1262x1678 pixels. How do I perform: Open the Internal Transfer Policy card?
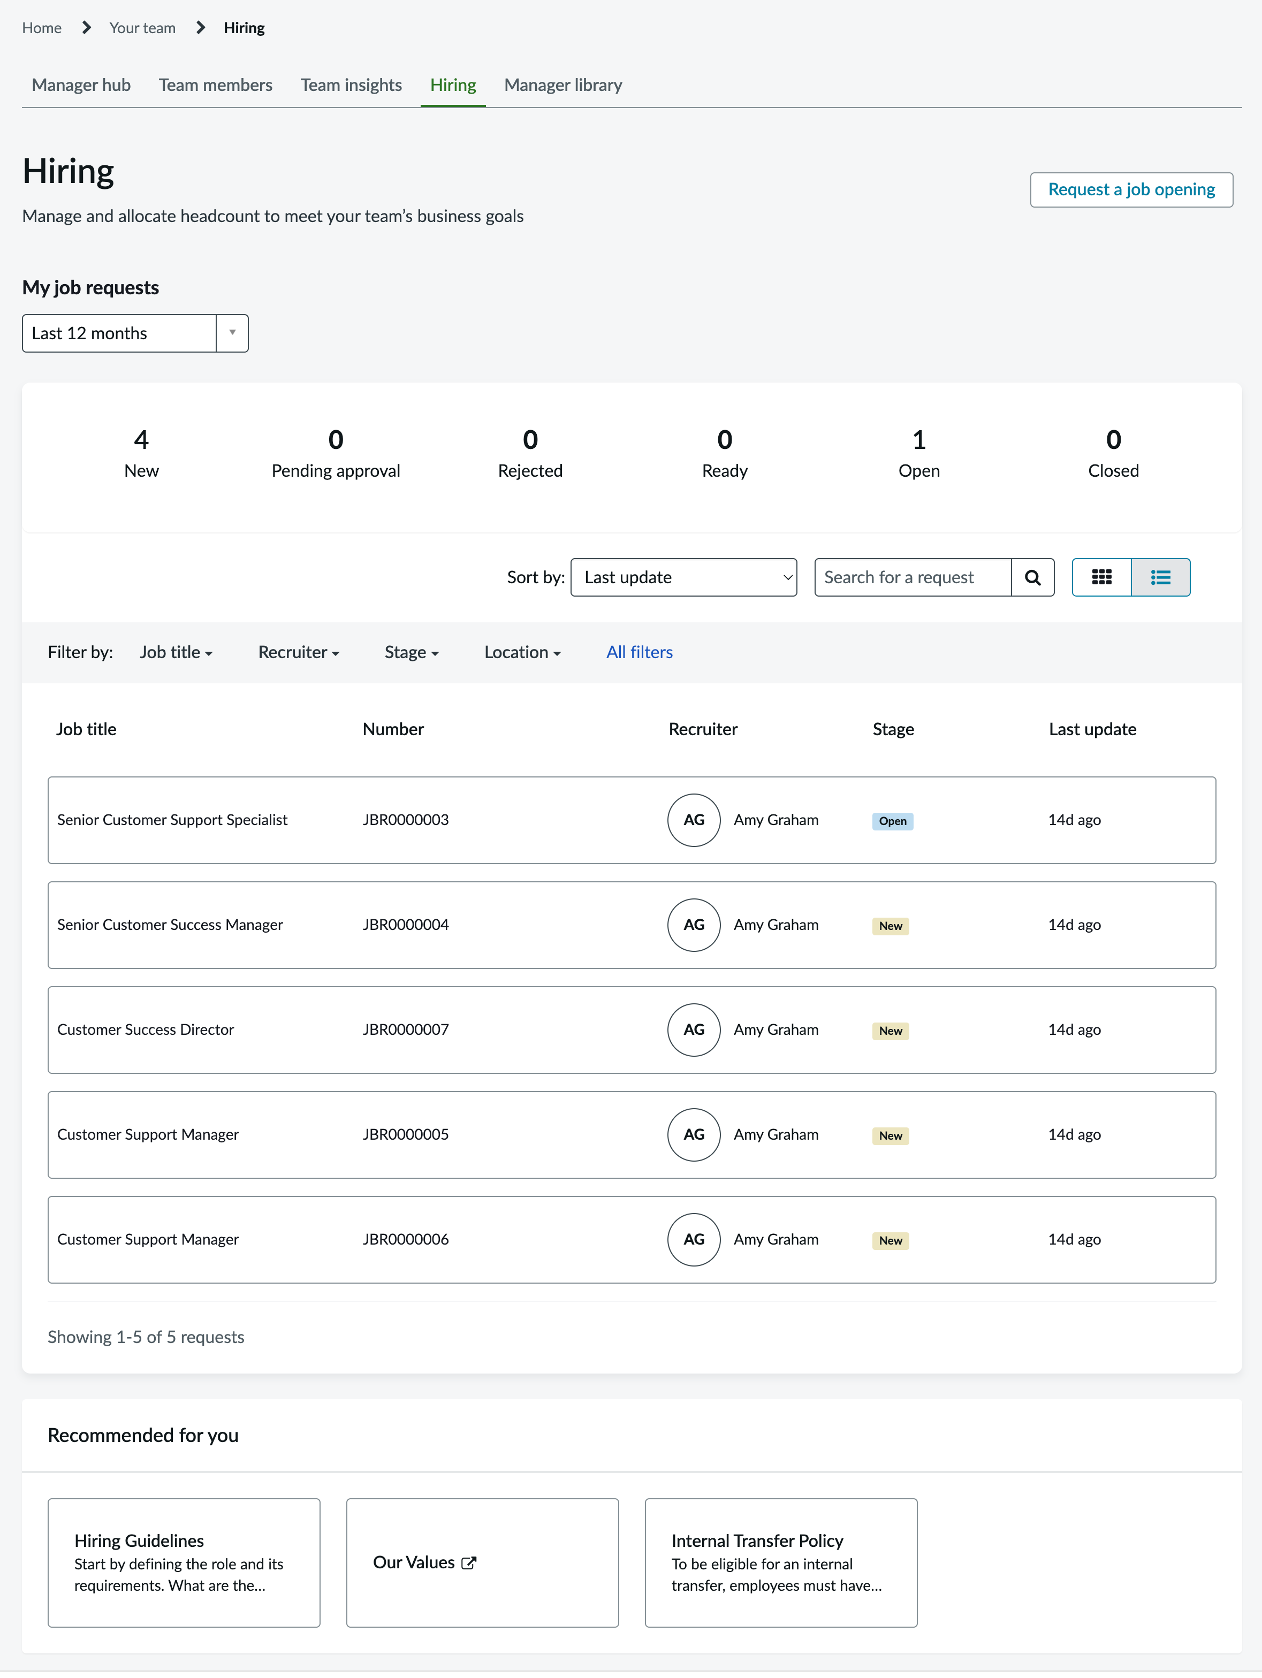coord(781,1563)
